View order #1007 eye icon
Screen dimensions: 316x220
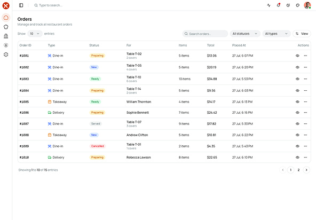pyautogui.click(x=297, y=124)
